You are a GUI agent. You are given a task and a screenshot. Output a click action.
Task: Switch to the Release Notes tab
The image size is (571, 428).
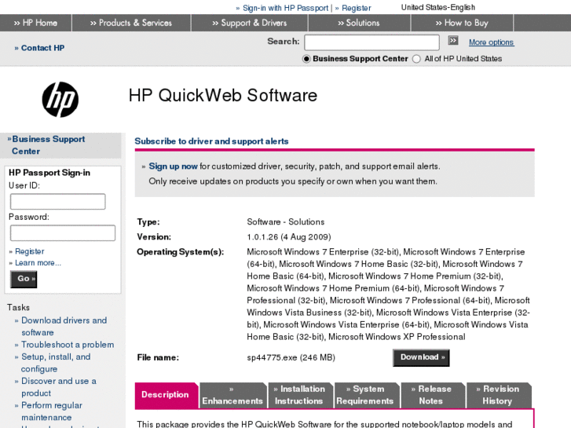432,395
